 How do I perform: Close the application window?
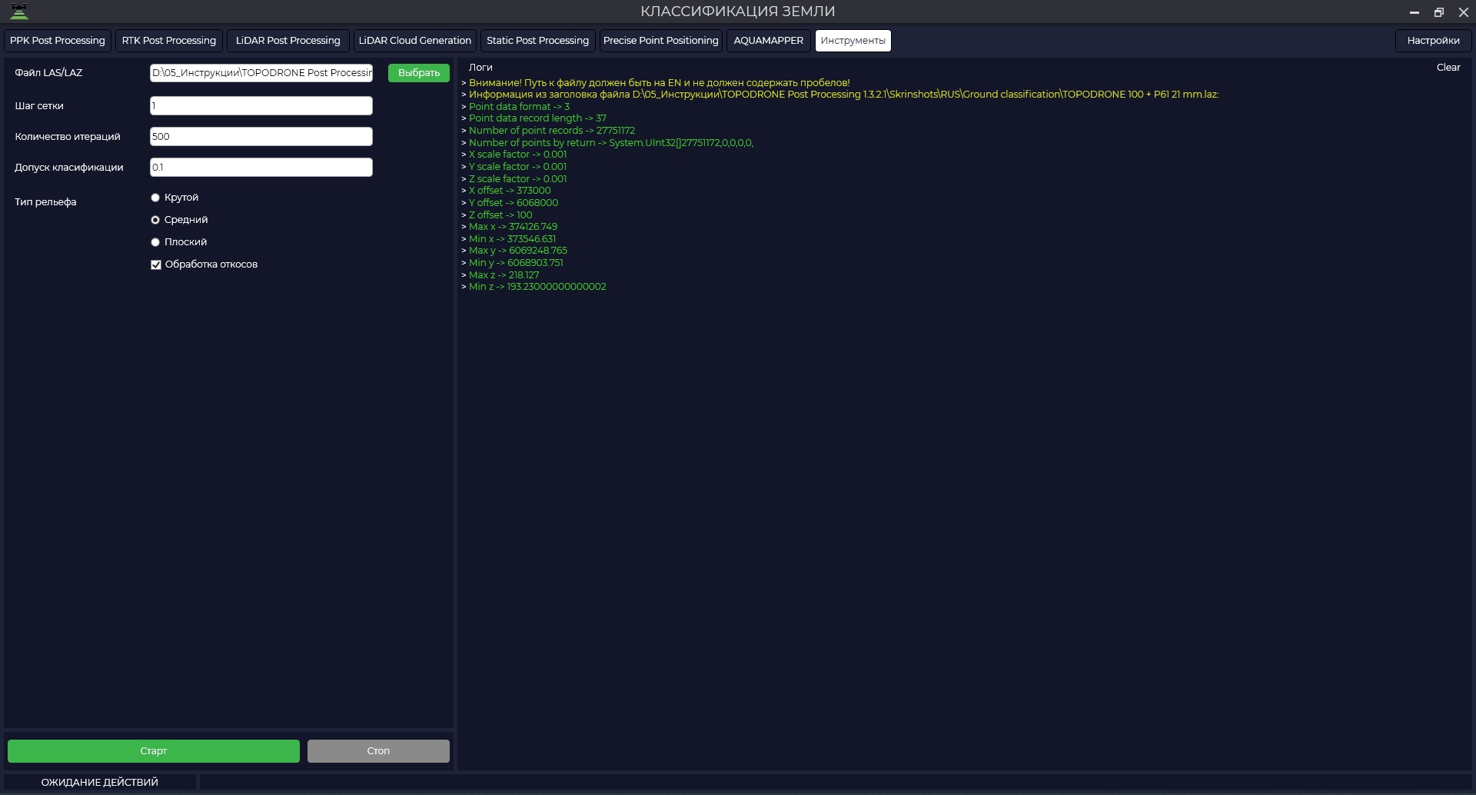[1464, 12]
